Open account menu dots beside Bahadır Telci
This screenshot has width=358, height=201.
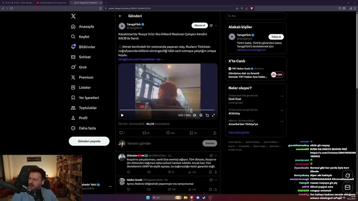pos(110,186)
